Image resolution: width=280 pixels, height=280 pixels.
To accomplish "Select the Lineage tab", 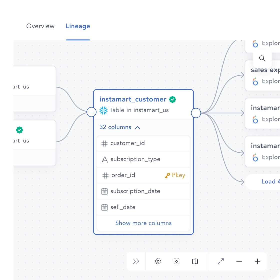I will 78,26.
